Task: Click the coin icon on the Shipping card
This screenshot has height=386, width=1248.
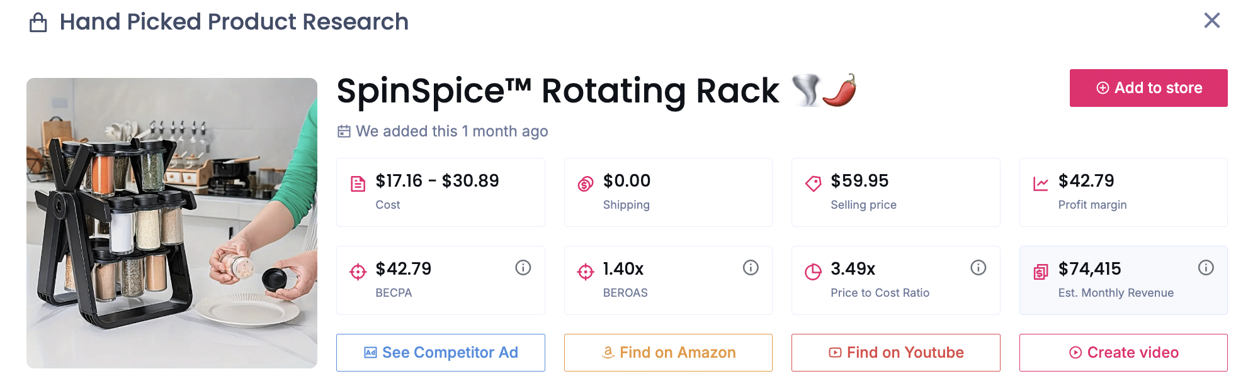Action: pyautogui.click(x=586, y=184)
